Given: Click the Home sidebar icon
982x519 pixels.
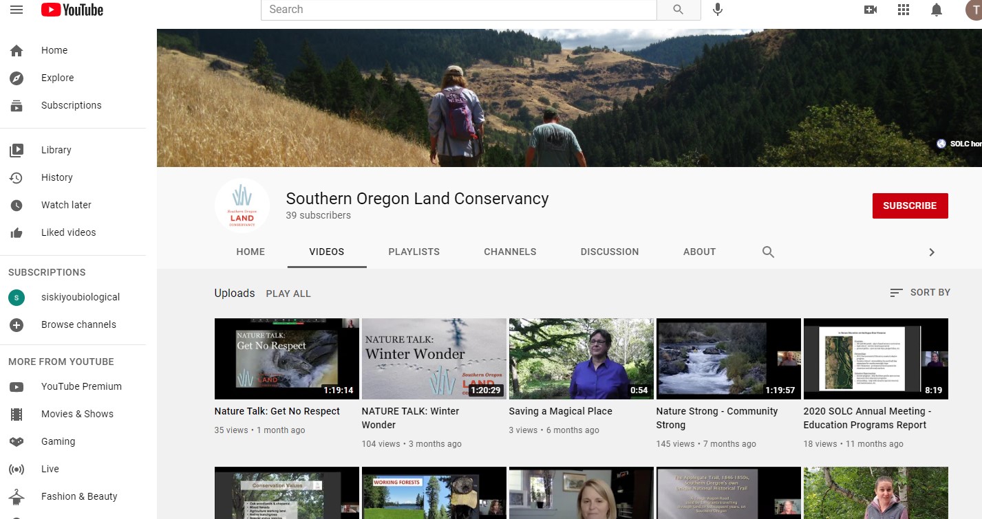Looking at the screenshot, I should [x=17, y=50].
